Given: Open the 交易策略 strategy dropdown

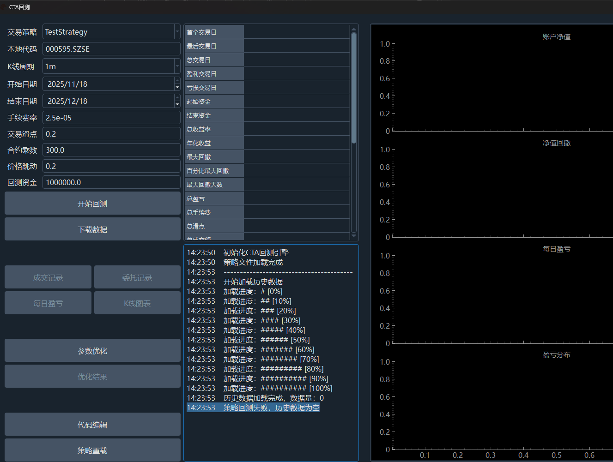Looking at the screenshot, I should point(177,32).
